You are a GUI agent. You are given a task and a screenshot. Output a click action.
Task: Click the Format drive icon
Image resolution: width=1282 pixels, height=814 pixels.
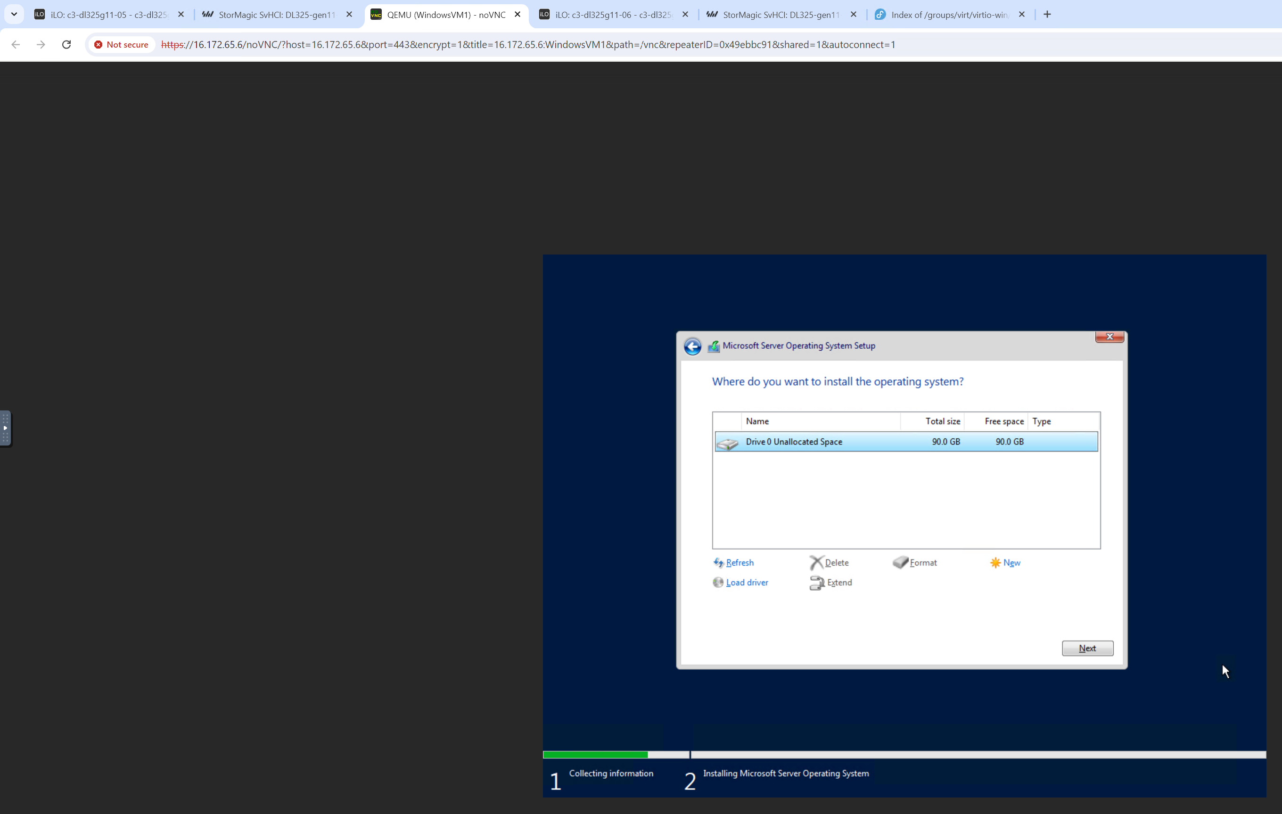pos(900,562)
